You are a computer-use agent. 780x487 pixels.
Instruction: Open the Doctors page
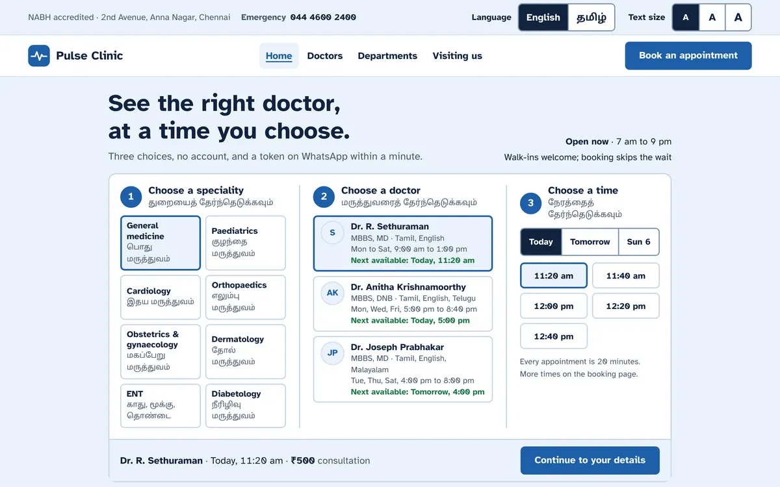[x=325, y=56]
